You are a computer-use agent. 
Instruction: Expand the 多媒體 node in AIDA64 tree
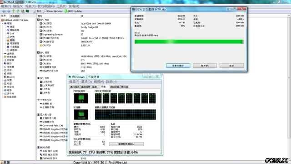pos(2,67)
